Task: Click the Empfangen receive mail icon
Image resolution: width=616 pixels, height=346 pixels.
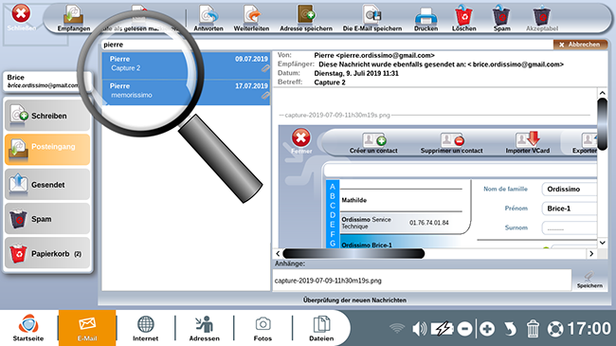Action: pos(74,18)
